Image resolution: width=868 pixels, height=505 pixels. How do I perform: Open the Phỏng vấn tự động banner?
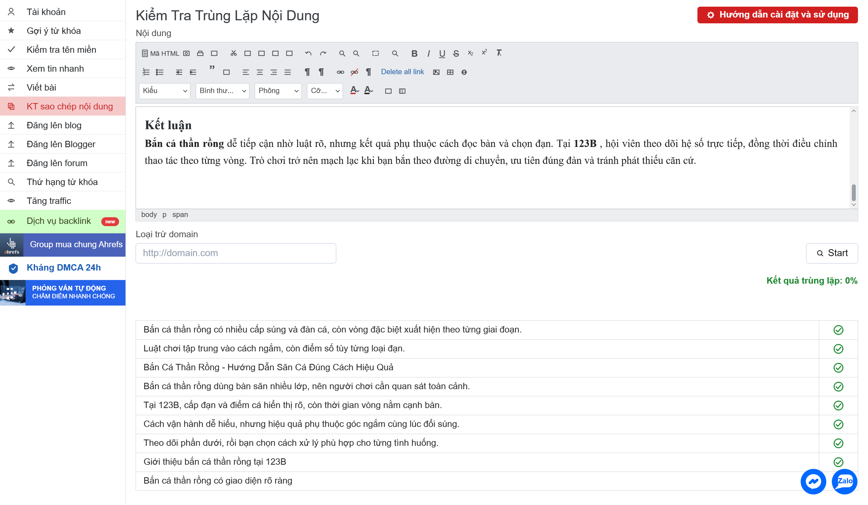tap(63, 292)
